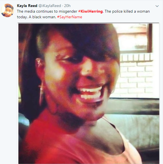Open the tweet via the 20h timestamp
This screenshot has height=164, width=163.
coord(67,6)
